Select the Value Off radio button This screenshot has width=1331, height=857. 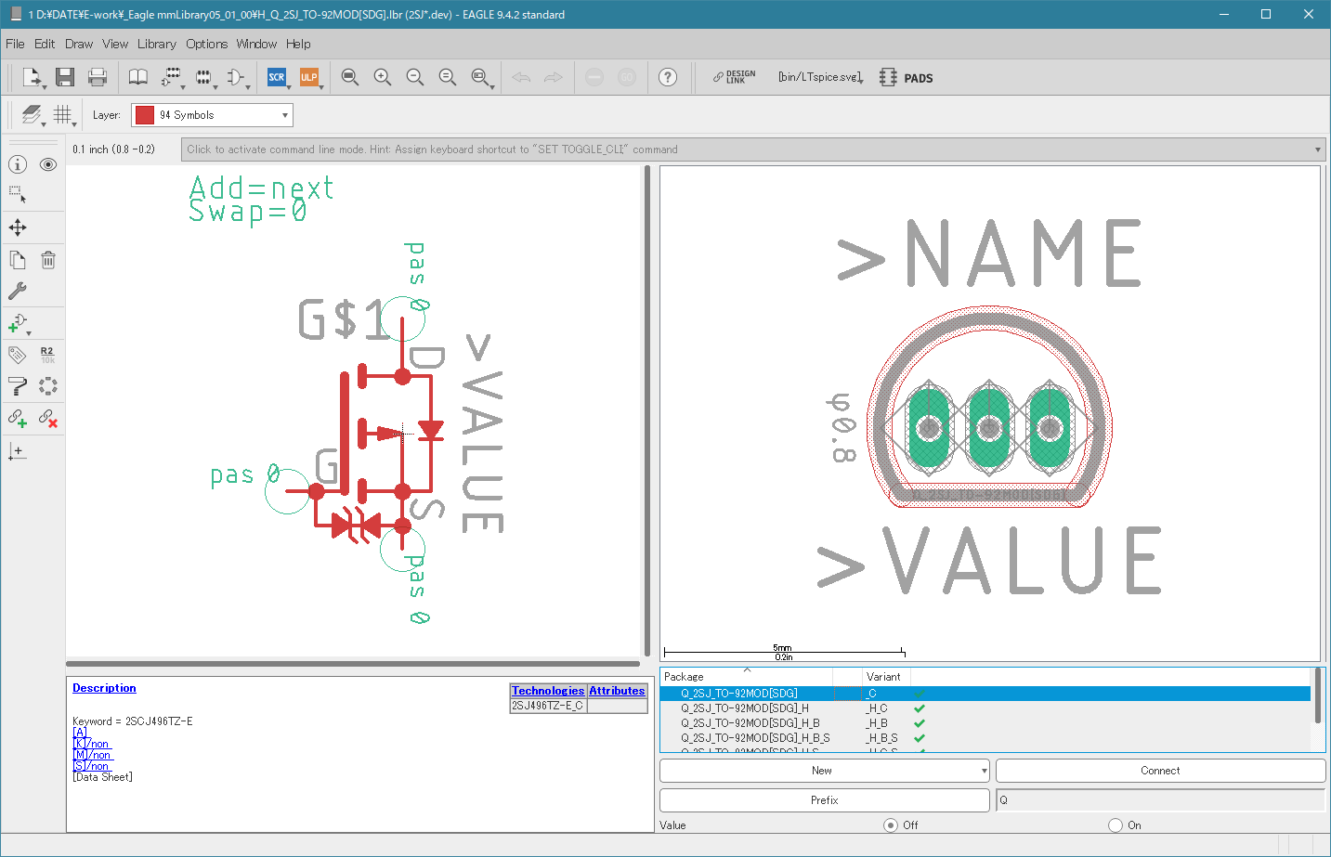(x=891, y=825)
